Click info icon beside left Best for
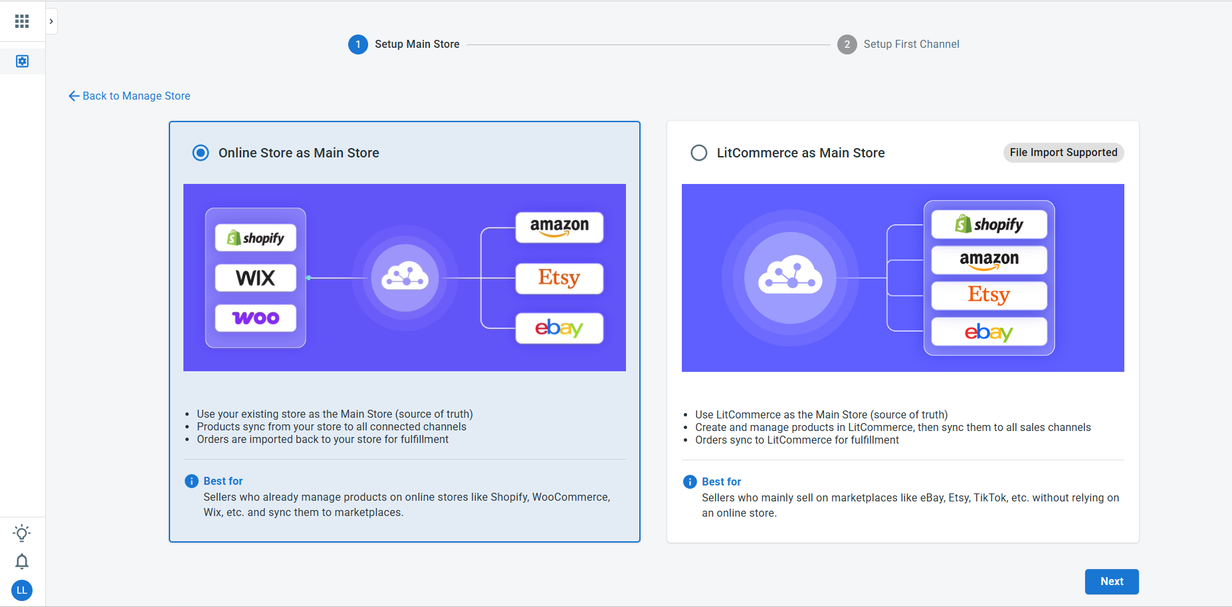The image size is (1232, 607). pos(191,481)
